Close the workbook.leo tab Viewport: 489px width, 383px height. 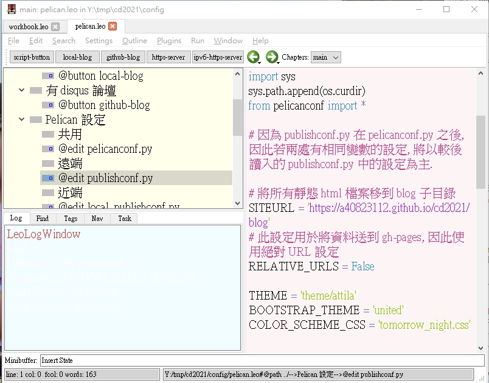click(x=55, y=27)
